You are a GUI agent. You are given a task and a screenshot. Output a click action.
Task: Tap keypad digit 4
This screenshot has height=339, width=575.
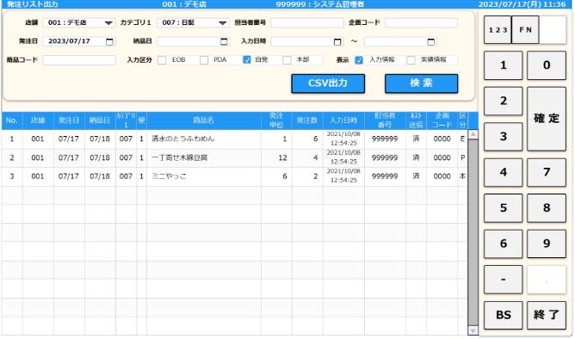point(503,172)
